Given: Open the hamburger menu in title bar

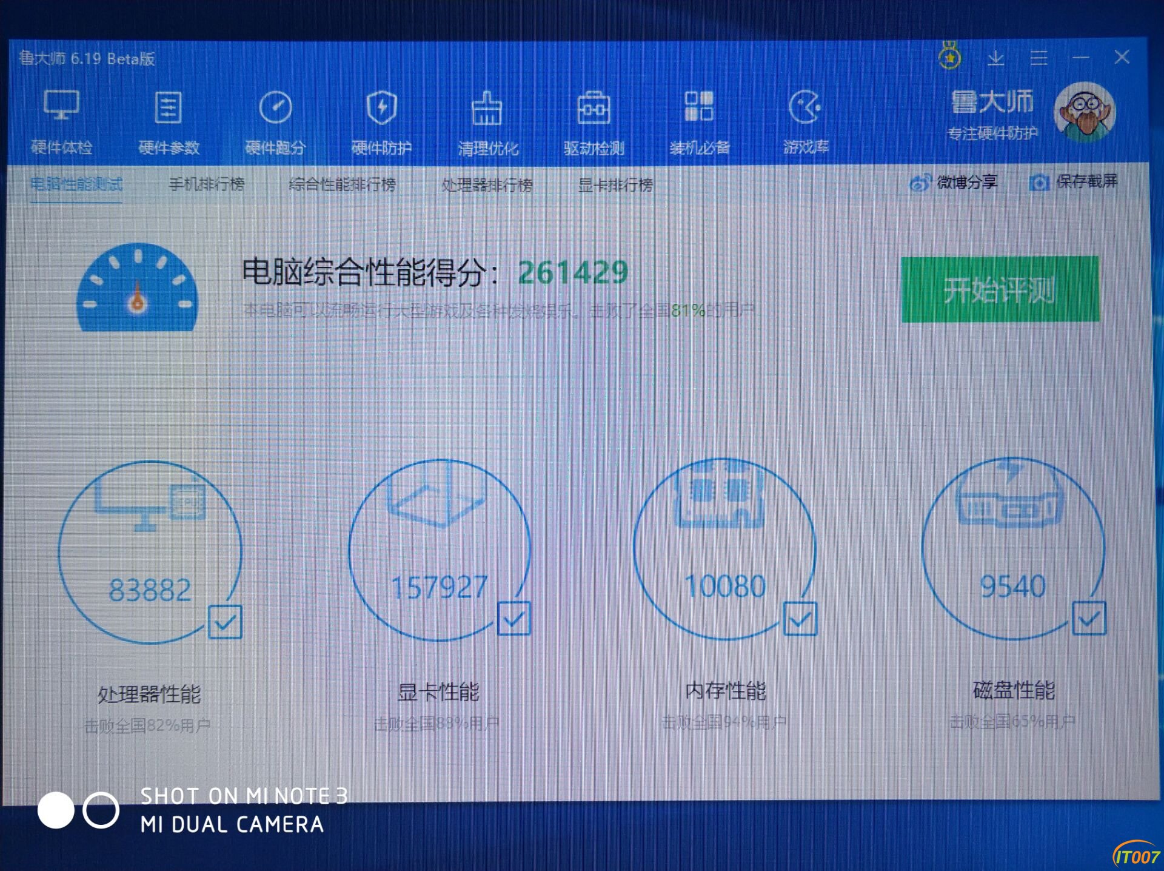Looking at the screenshot, I should (x=1039, y=58).
